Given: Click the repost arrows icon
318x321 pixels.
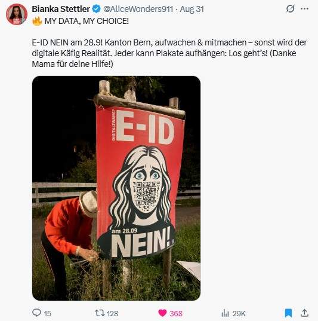Looking at the screenshot, I should click(x=100, y=313).
